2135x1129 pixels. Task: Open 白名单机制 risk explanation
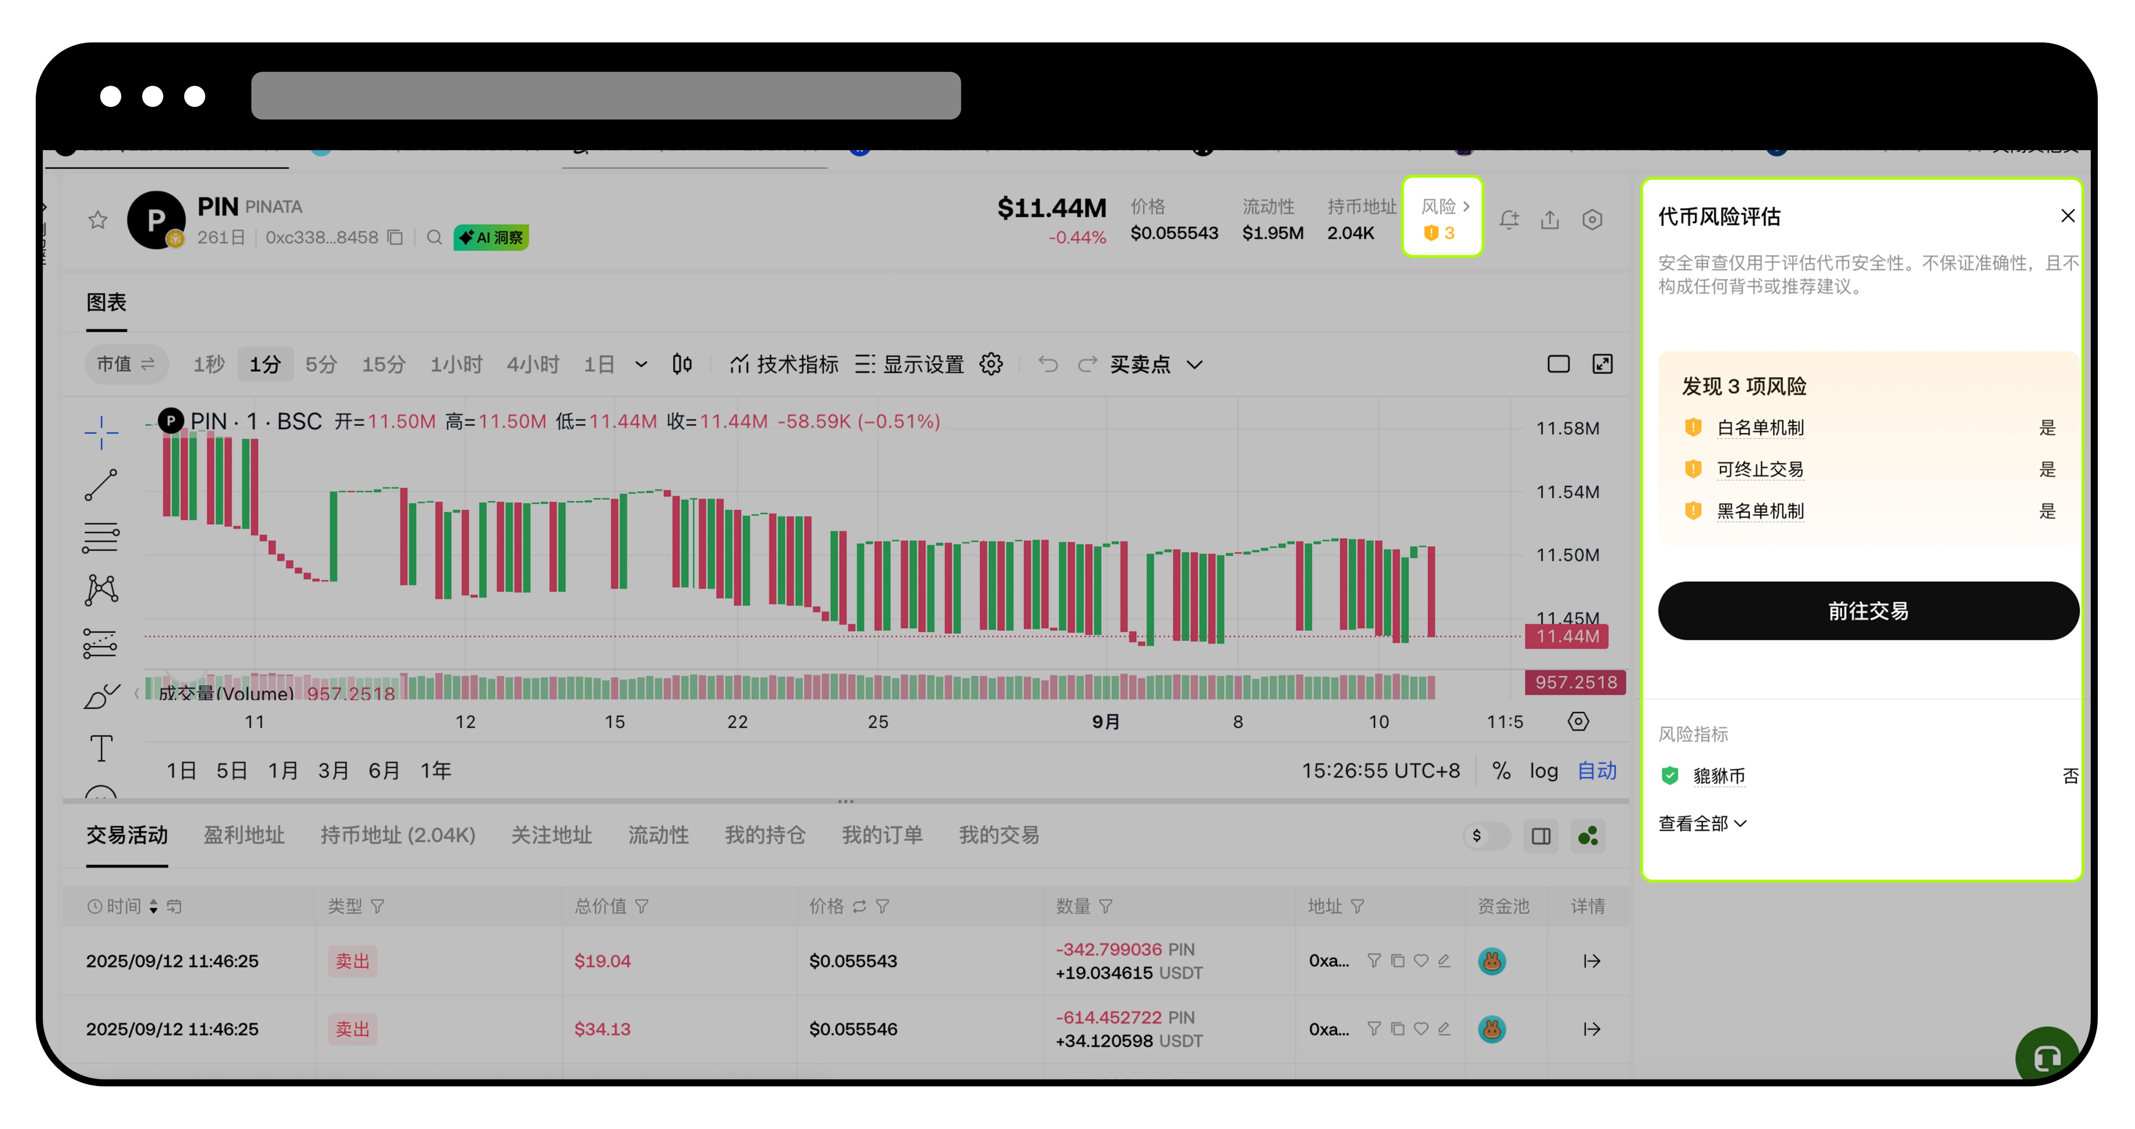click(x=1760, y=428)
